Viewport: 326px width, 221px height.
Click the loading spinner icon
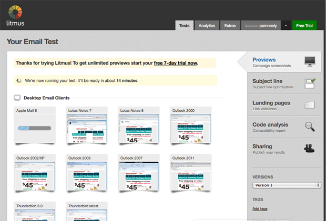(19, 80)
